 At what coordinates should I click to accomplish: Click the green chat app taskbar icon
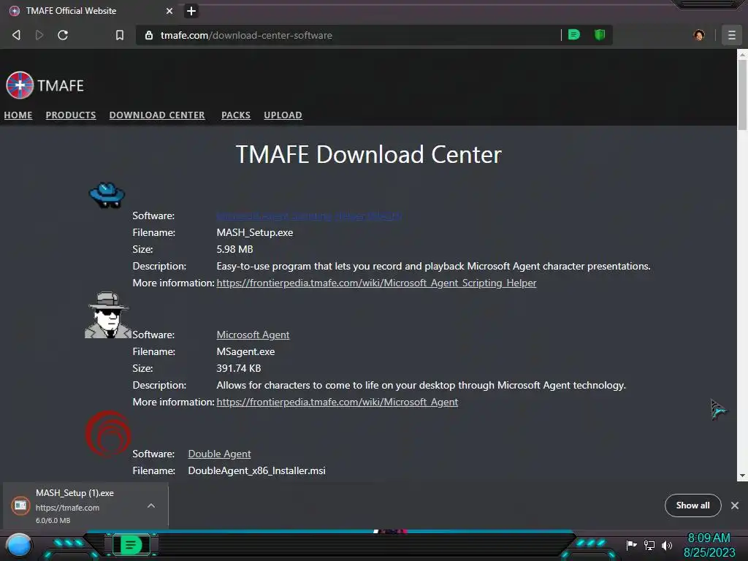pos(131,545)
